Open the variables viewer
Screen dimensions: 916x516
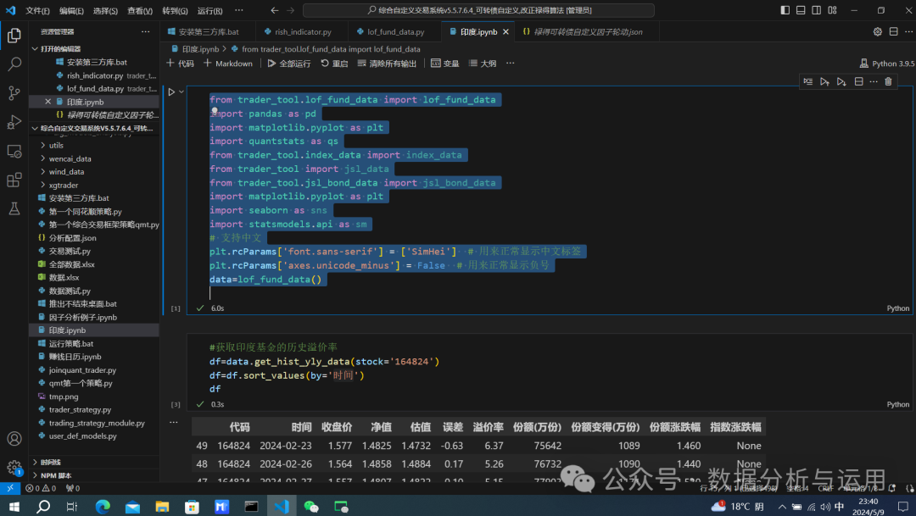tap(445, 63)
